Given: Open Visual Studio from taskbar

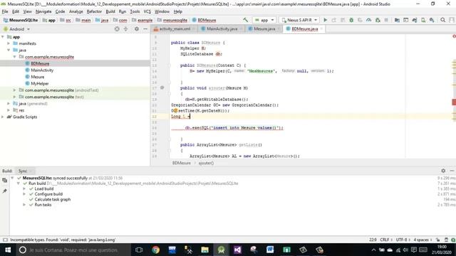Looking at the screenshot, I should (237, 250).
